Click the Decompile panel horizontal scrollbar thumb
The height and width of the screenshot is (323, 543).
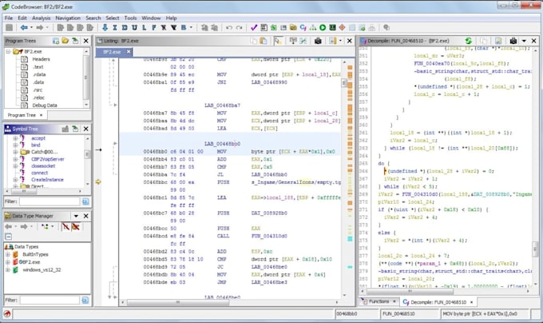pyautogui.click(x=410, y=292)
